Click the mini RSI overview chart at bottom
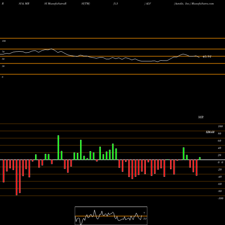This screenshot has height=225, width=225. coord(111,216)
